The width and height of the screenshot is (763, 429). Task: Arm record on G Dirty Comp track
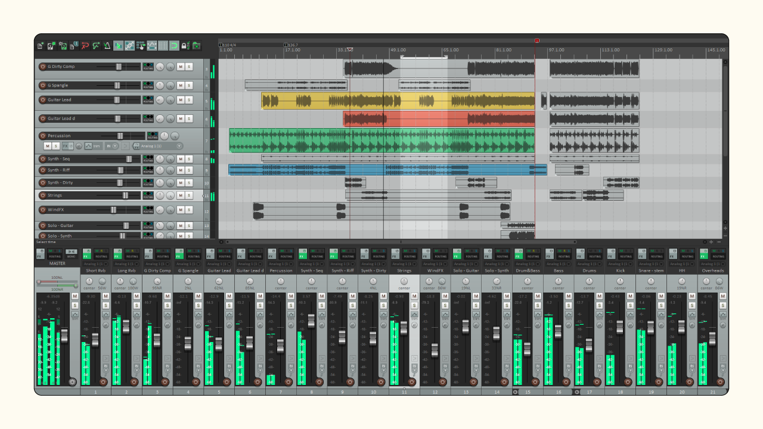point(42,67)
